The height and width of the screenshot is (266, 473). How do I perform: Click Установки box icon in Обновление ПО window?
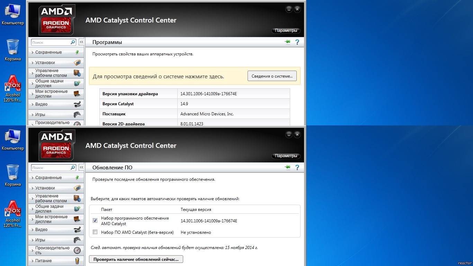[x=77, y=188]
